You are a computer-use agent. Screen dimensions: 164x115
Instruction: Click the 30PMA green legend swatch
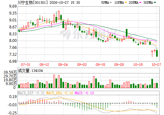click(155, 3)
